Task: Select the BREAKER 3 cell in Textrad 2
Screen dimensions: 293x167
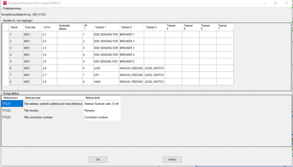Action: point(131,48)
